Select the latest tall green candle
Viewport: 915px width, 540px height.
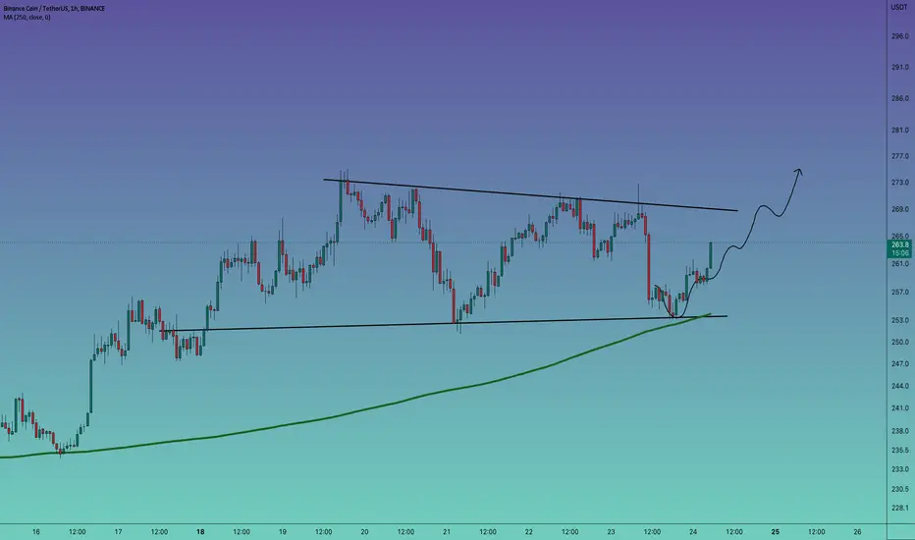(x=711, y=255)
